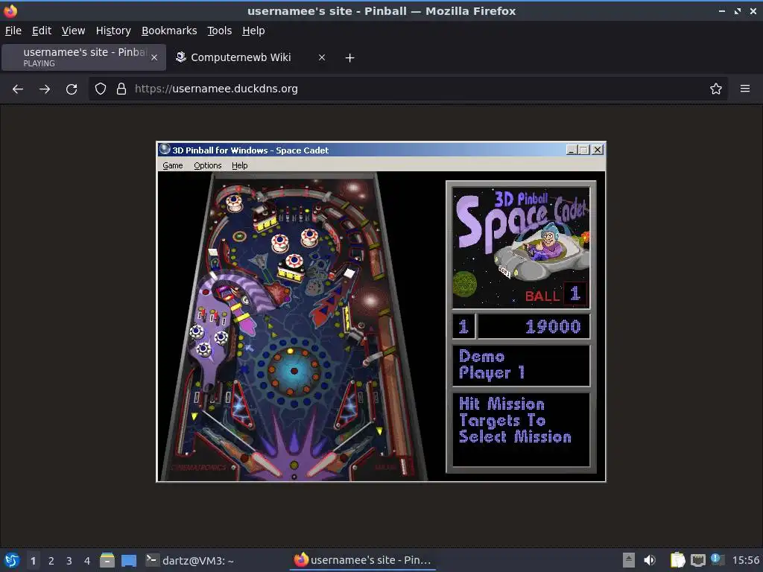The height and width of the screenshot is (572, 763).
Task: Open the Firefox Tools menu
Action: click(x=219, y=31)
